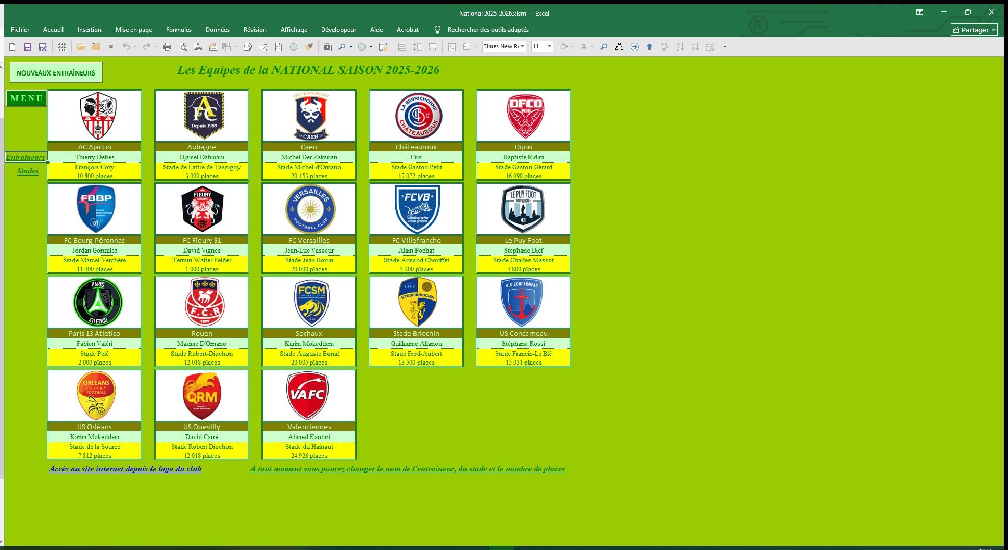This screenshot has height=550, width=1008.
Task: Click the Sort A to Z icon
Action: pyautogui.click(x=680, y=47)
